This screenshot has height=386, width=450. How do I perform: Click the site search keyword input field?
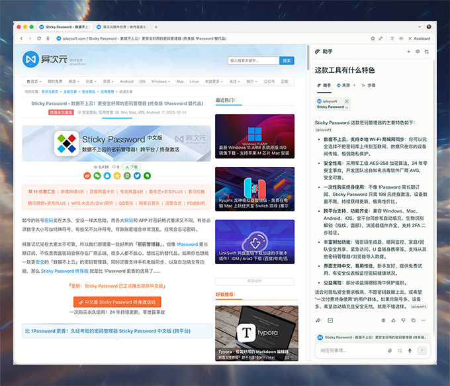[x=253, y=61]
